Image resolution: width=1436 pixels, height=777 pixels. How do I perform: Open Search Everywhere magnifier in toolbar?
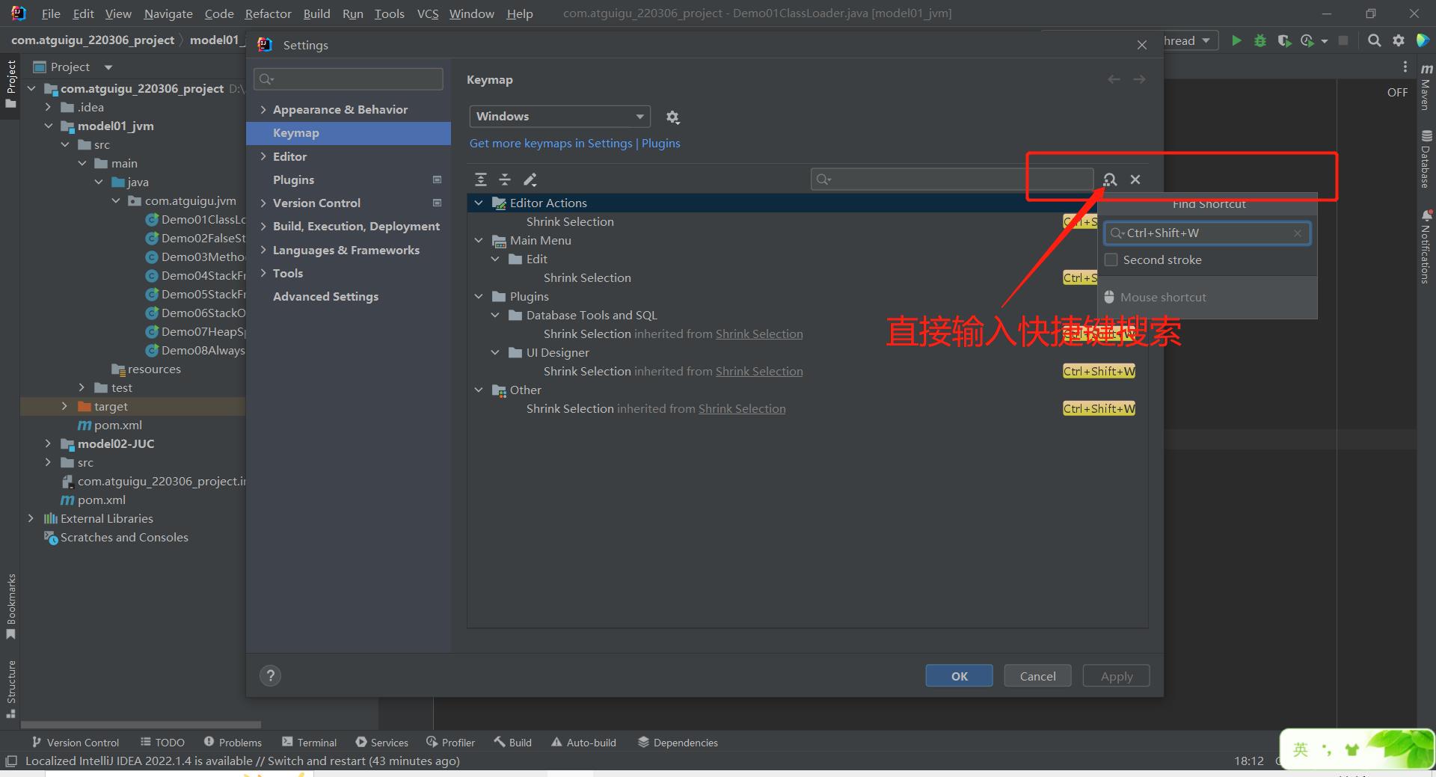tap(1374, 40)
